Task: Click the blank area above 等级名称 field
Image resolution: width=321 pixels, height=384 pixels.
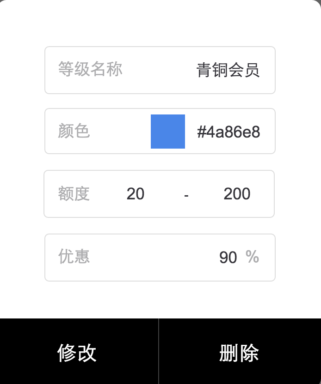Action: click(x=160, y=25)
